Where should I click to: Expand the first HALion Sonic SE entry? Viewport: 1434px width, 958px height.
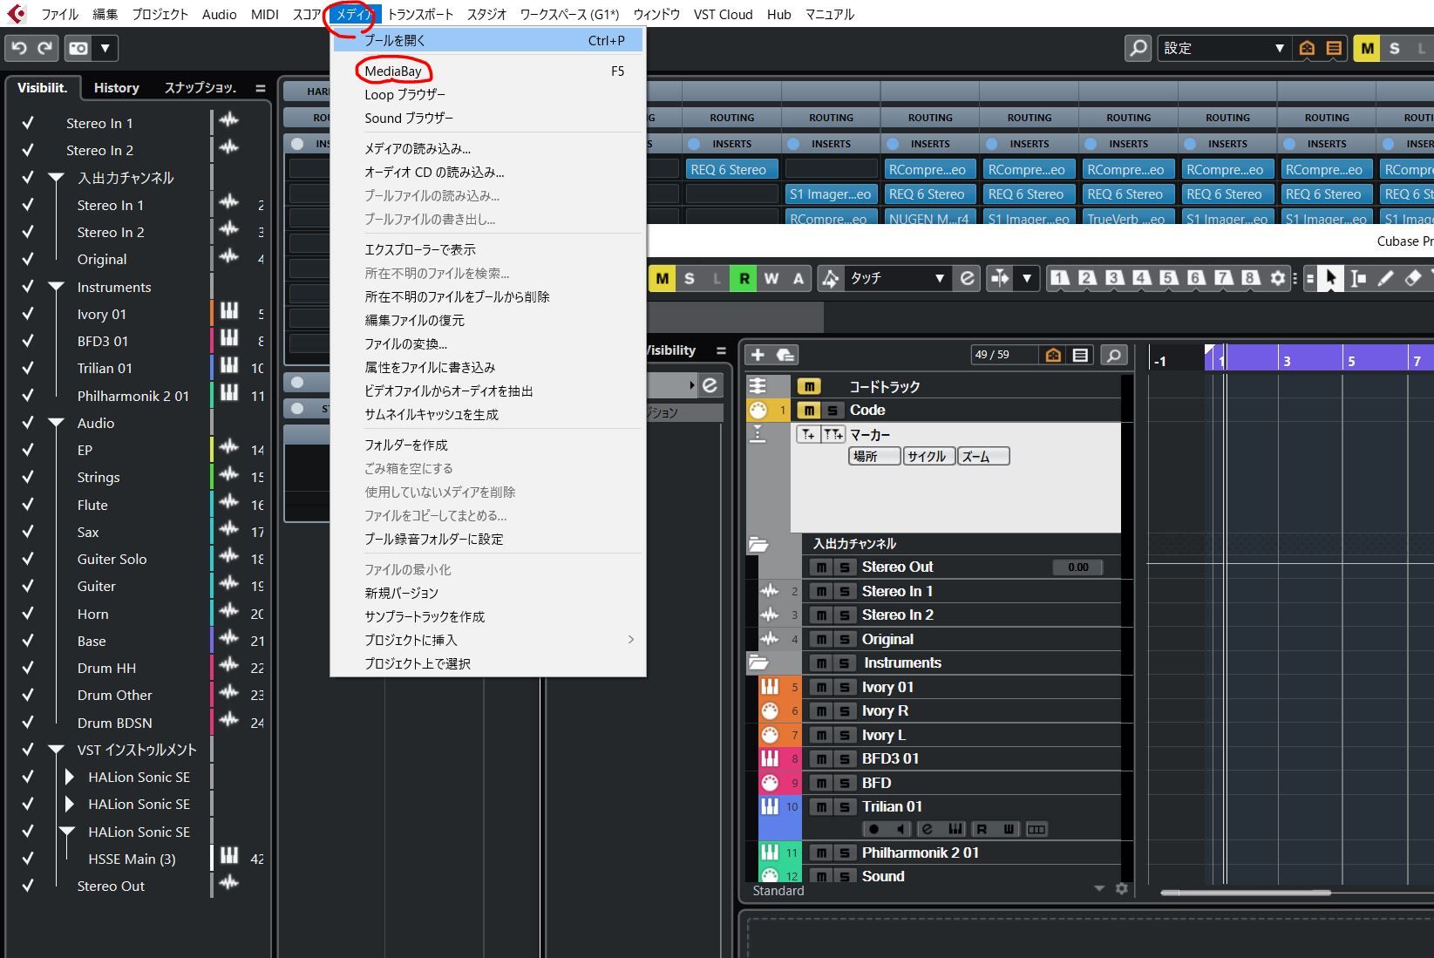click(70, 777)
